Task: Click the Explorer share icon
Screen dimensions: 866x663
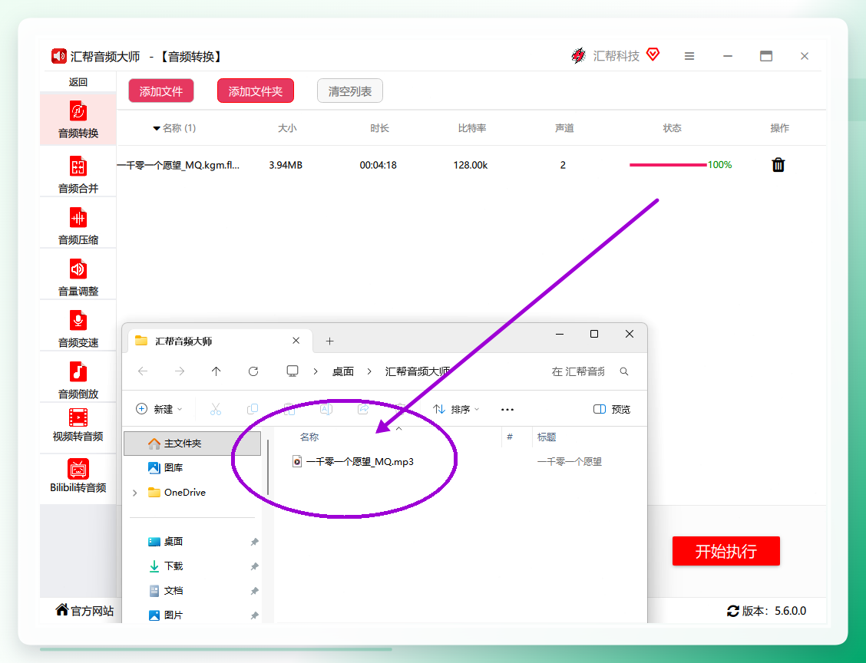Action: (363, 409)
